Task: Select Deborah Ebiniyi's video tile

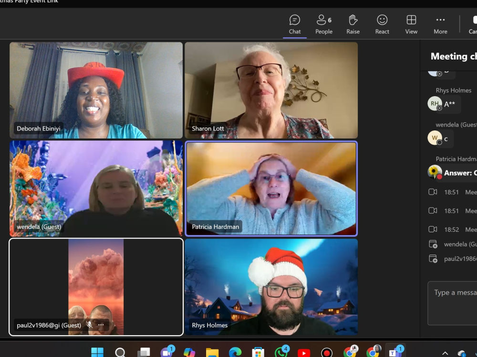Action: tap(96, 90)
